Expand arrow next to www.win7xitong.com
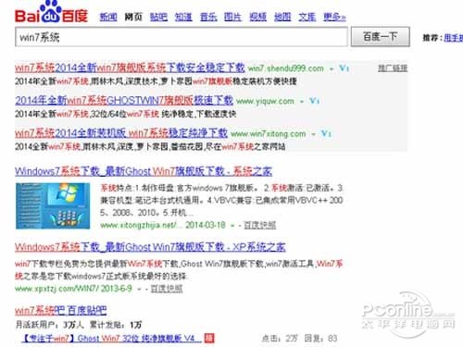 click(x=314, y=134)
